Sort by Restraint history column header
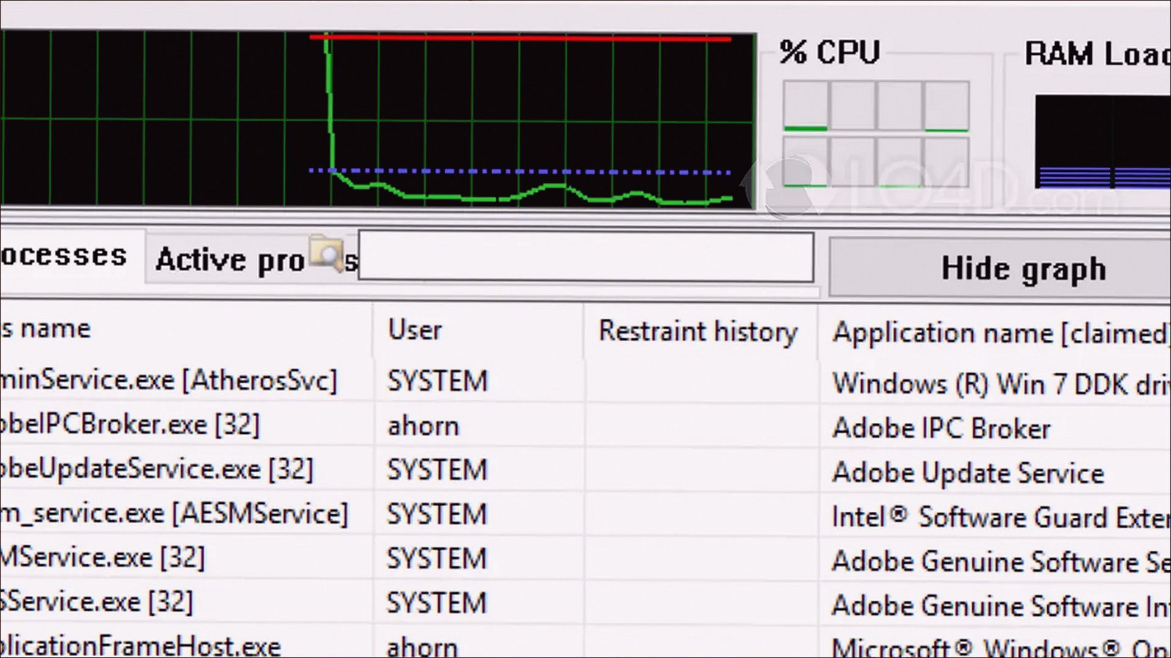The height and width of the screenshot is (658, 1171). click(x=700, y=331)
